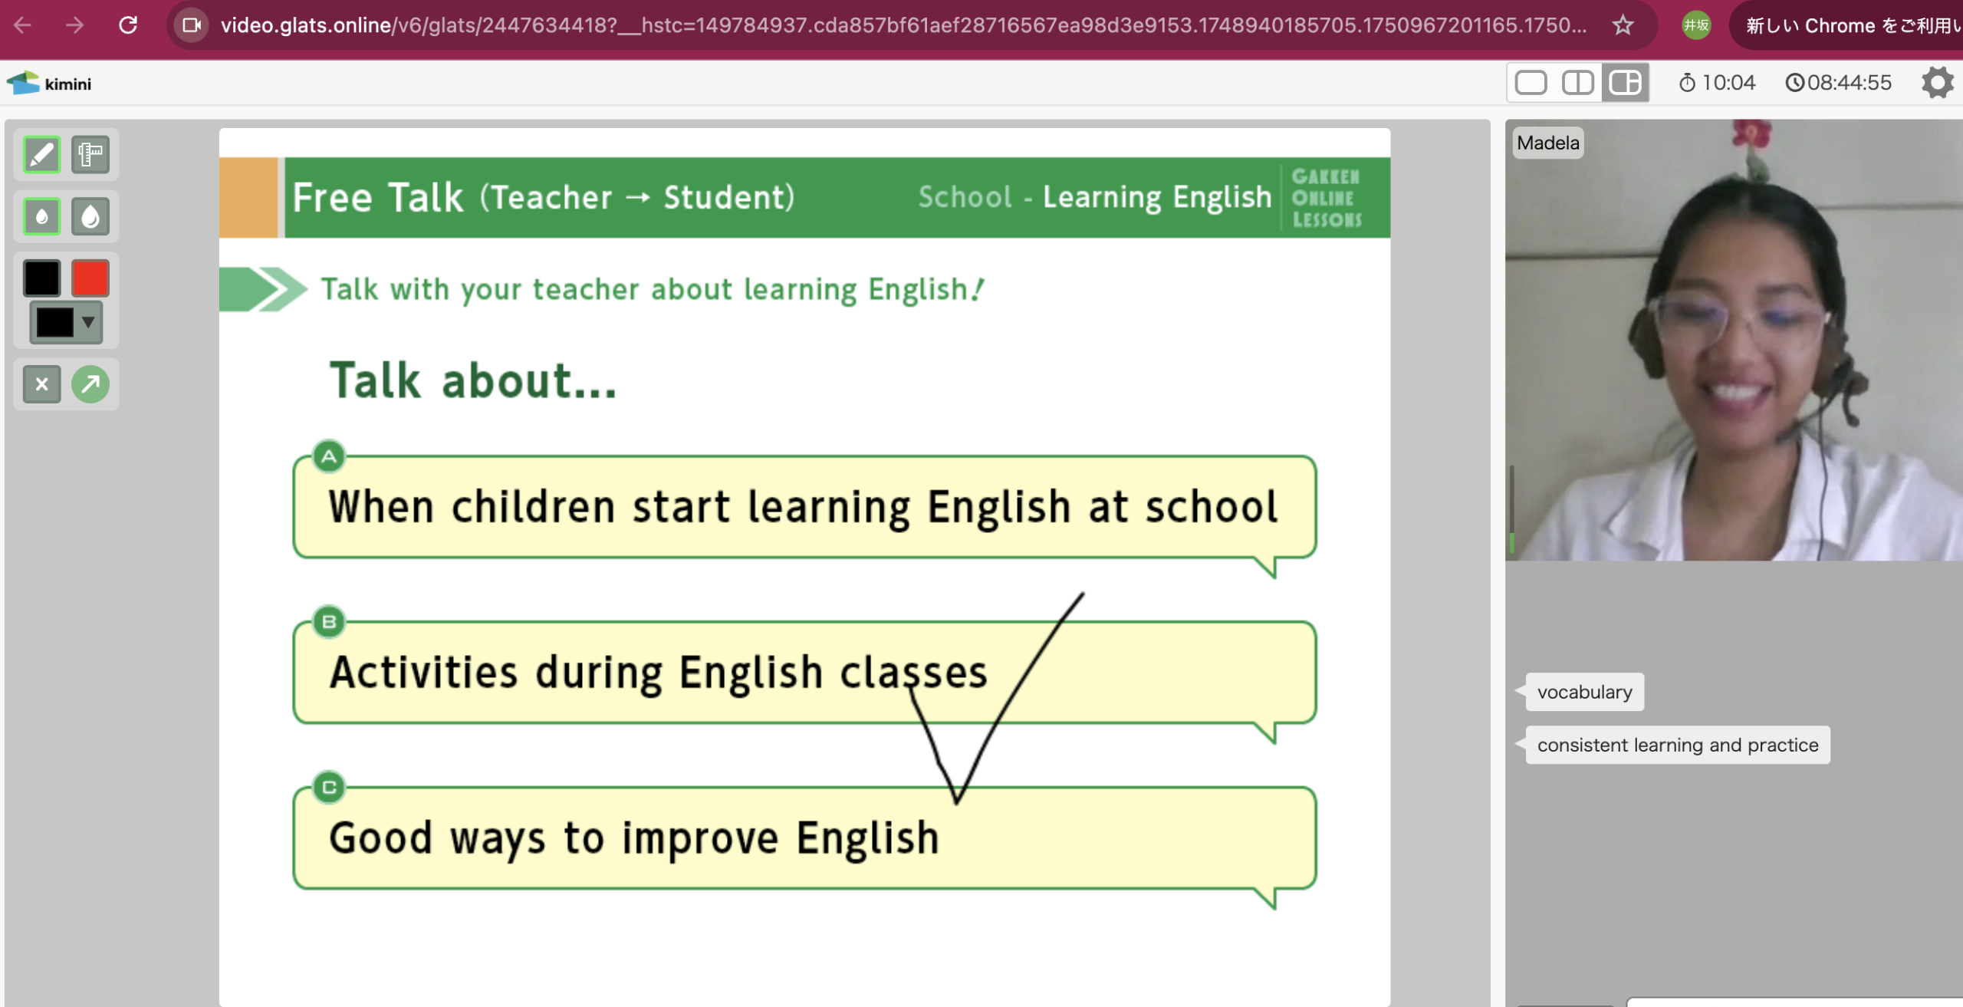Click Madela's video thumbnail

1733,341
